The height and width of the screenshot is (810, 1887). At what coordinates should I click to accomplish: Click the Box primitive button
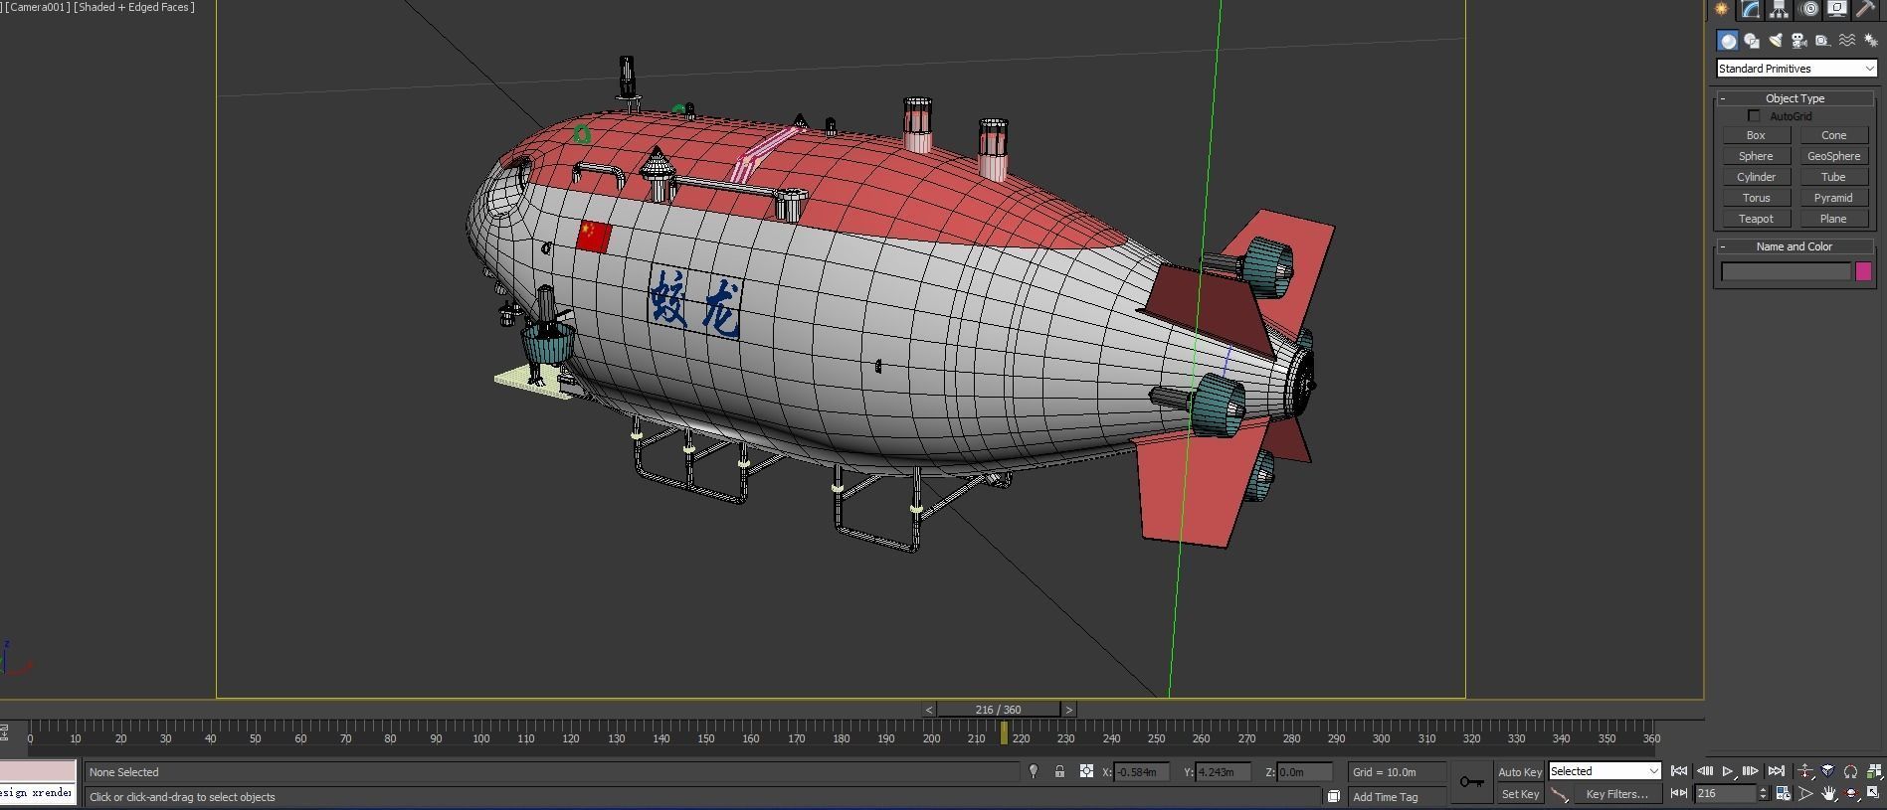[1756, 135]
